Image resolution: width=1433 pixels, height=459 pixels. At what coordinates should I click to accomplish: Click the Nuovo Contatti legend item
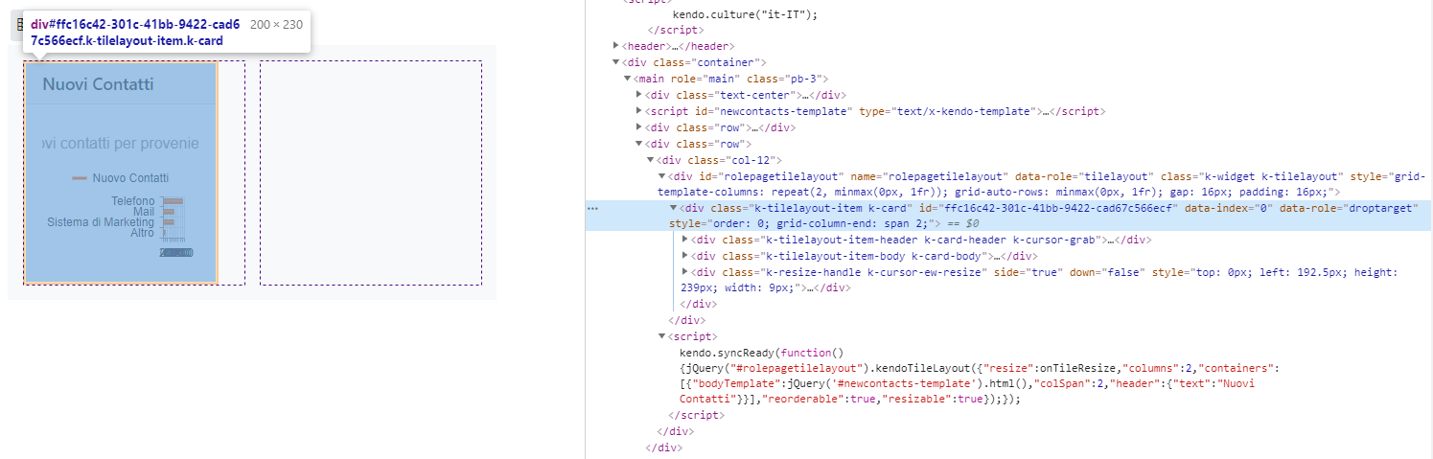click(x=121, y=178)
